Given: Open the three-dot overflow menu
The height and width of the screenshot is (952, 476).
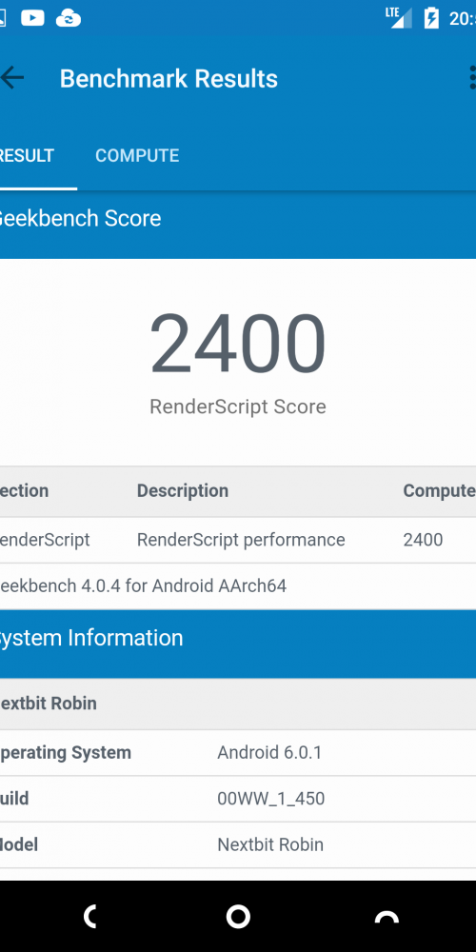Looking at the screenshot, I should [x=472, y=78].
